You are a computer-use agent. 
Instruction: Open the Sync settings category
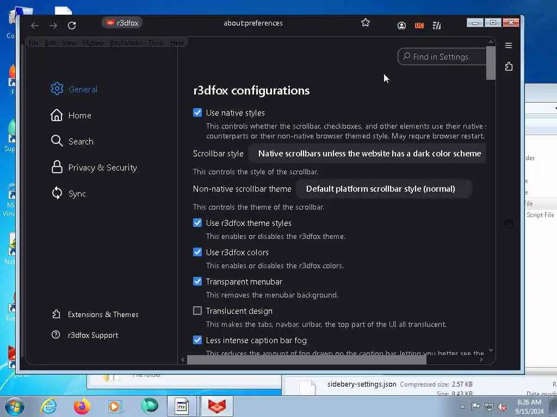point(77,194)
